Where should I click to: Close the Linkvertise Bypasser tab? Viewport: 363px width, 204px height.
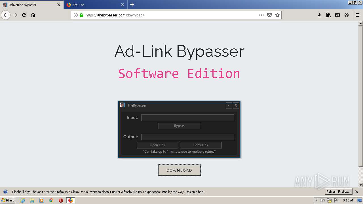click(59, 5)
